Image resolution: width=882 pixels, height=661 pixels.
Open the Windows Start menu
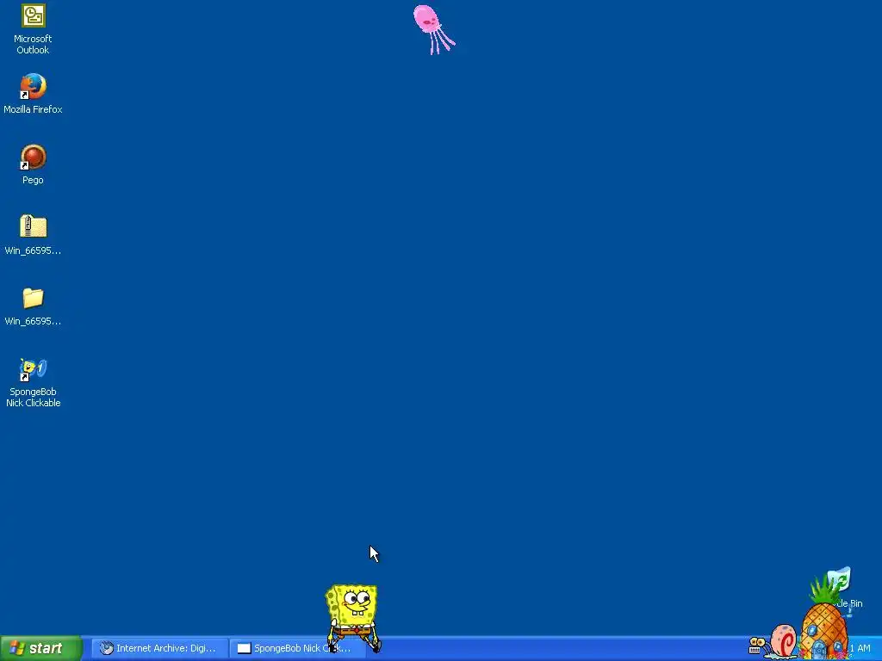point(41,648)
